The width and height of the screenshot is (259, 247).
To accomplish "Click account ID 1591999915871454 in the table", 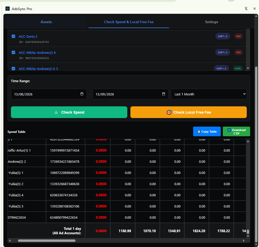I will click(x=65, y=151).
